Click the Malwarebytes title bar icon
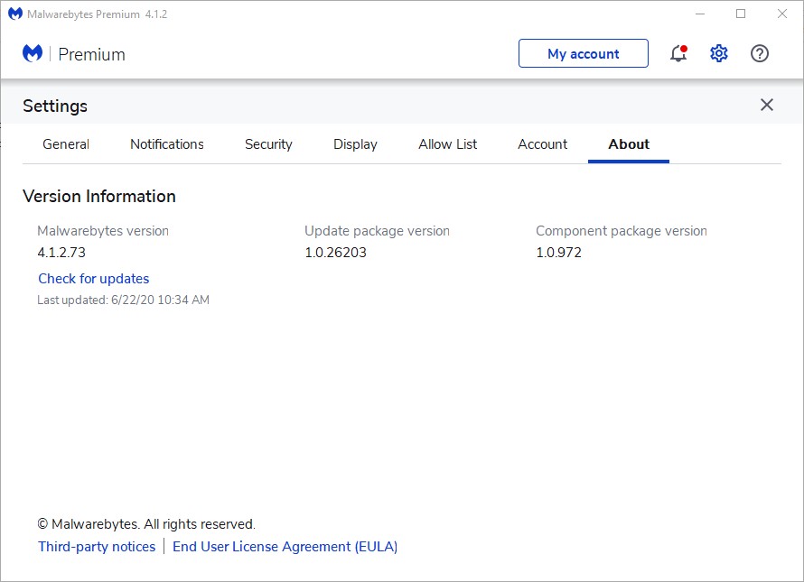 (x=14, y=14)
